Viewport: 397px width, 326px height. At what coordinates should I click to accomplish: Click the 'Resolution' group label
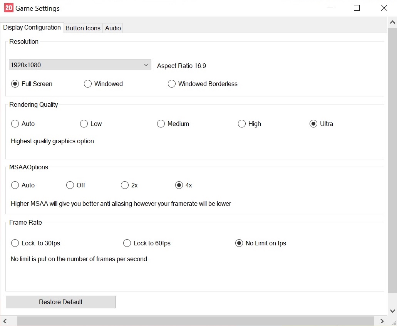tap(24, 41)
